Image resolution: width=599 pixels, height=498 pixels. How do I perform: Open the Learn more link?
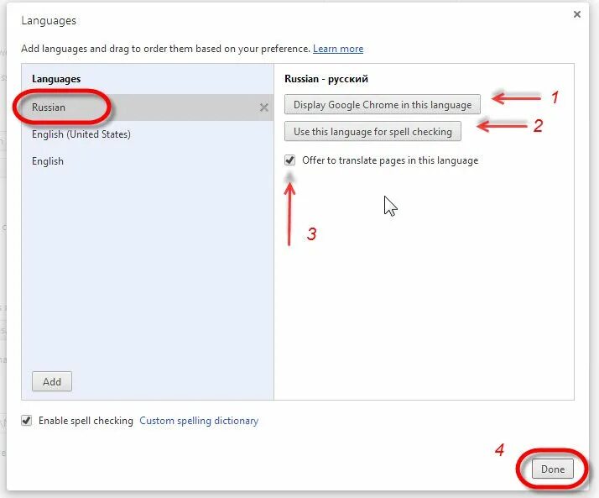pos(338,49)
